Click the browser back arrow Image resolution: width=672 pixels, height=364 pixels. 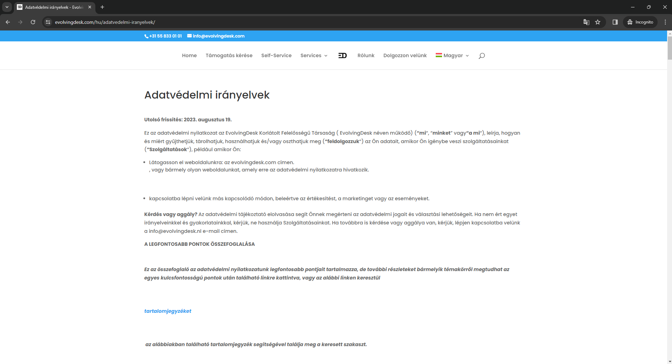[8, 22]
